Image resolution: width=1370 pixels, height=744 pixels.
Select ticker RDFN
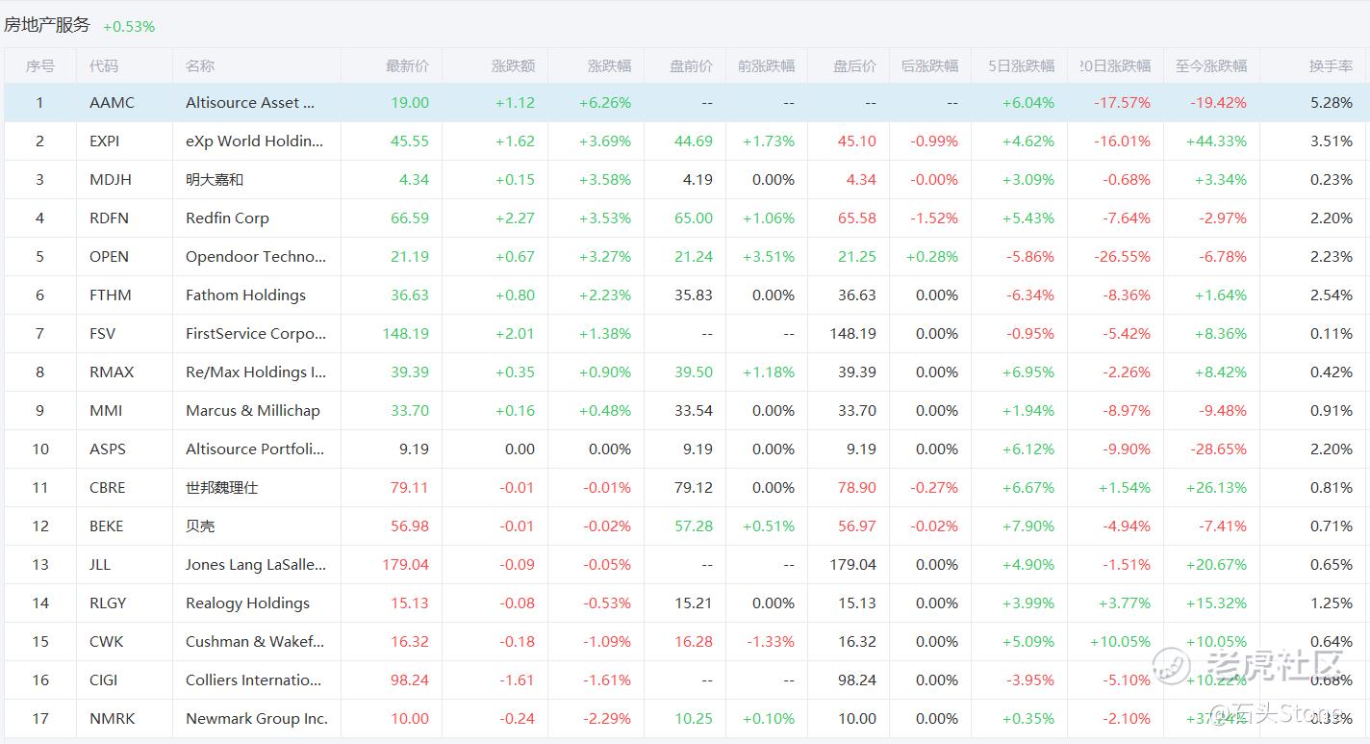[109, 218]
